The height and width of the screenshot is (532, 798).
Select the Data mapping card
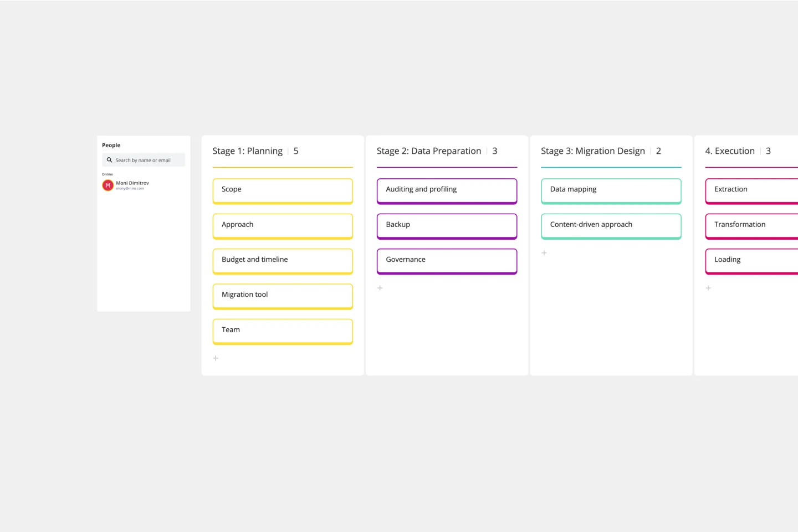[611, 191]
